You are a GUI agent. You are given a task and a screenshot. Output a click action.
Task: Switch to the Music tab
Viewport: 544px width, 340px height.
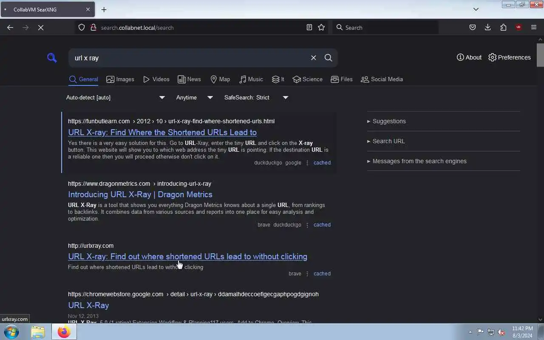point(251,79)
